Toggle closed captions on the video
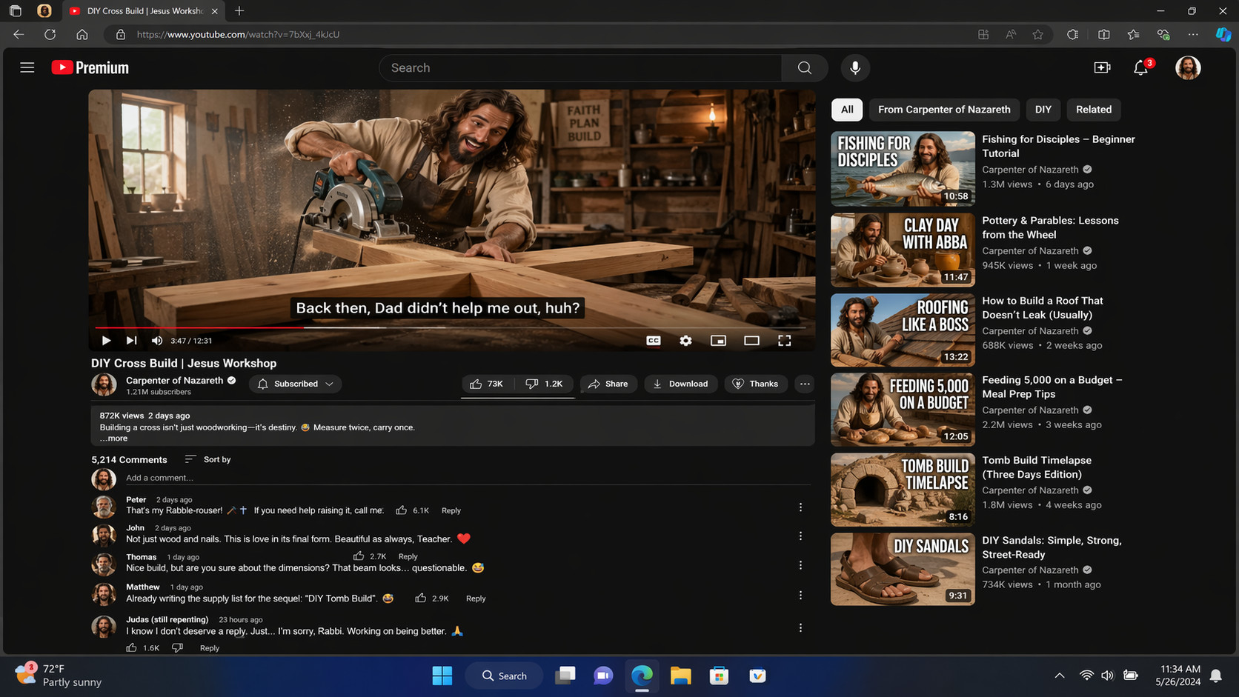The width and height of the screenshot is (1239, 697). click(653, 341)
